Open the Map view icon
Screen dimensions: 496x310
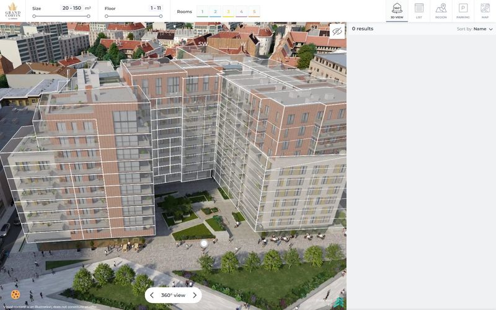click(485, 11)
